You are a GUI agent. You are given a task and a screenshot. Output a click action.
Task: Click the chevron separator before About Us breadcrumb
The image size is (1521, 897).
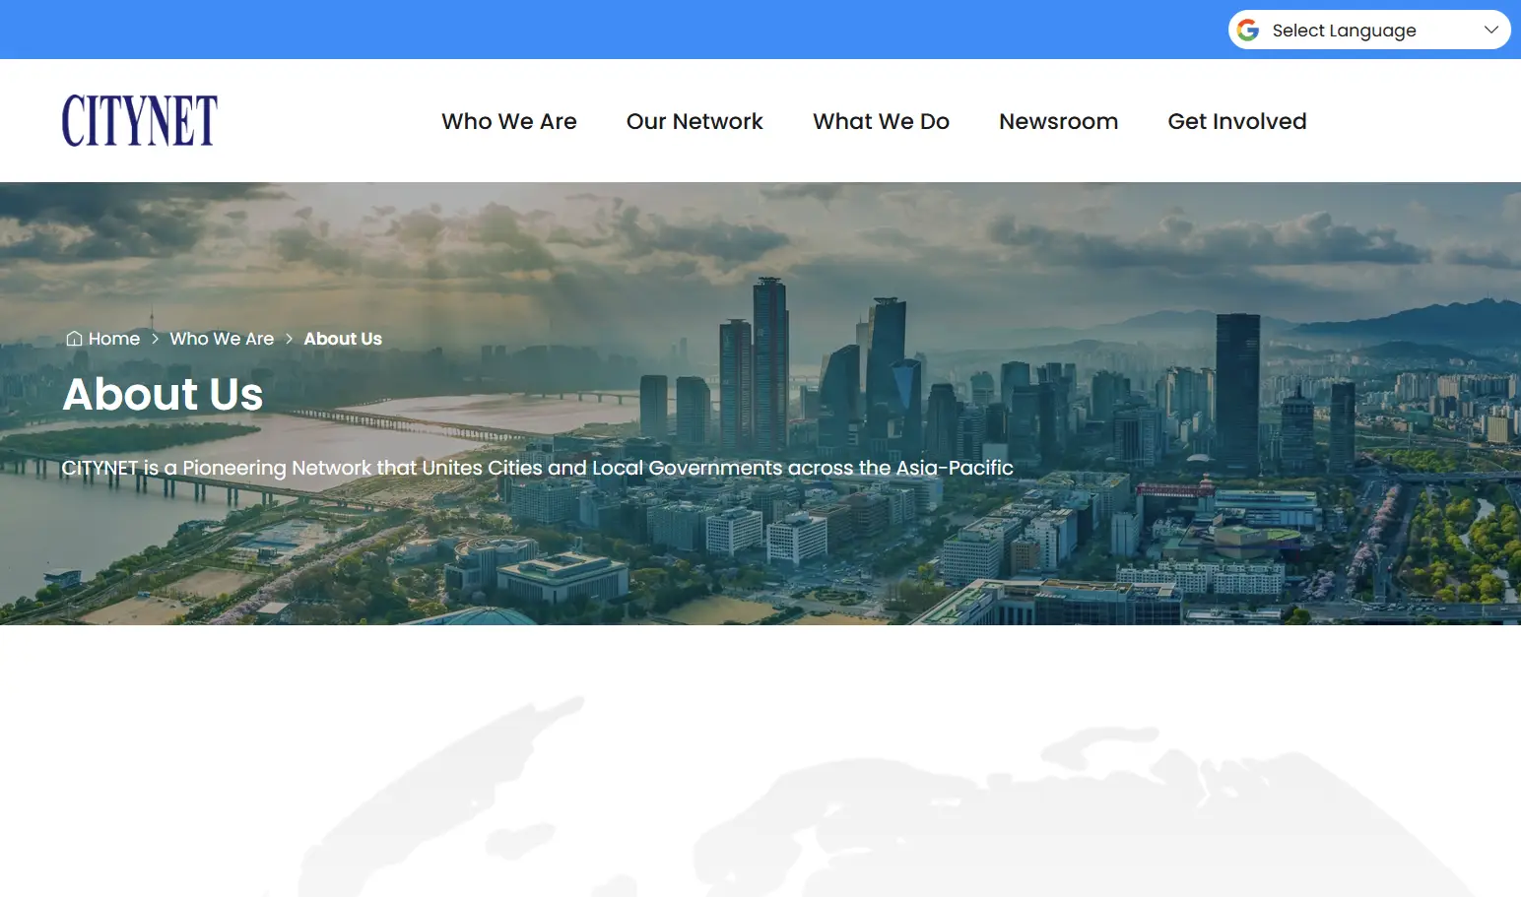click(x=289, y=339)
